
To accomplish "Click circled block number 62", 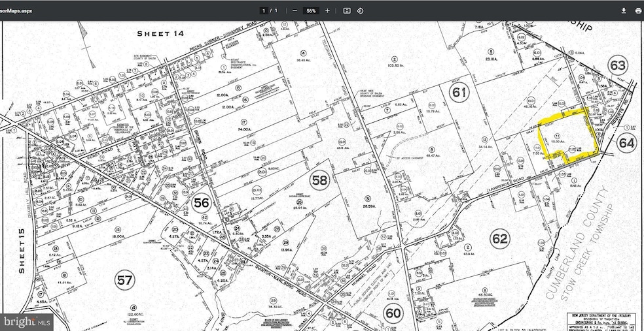I will click(499, 239).
